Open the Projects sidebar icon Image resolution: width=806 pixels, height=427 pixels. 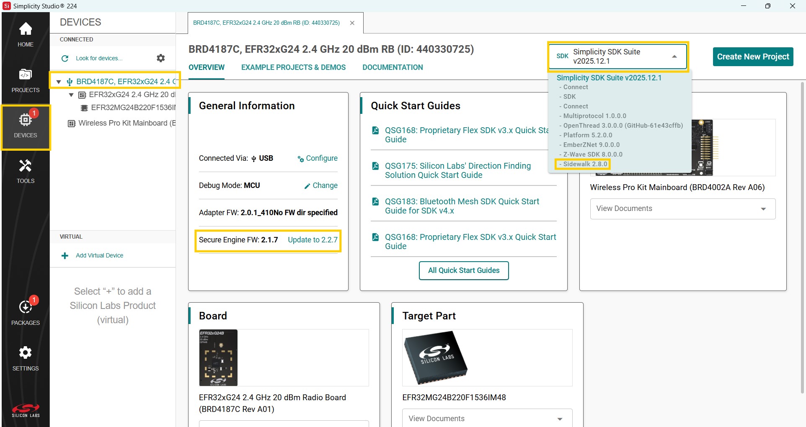point(26,80)
